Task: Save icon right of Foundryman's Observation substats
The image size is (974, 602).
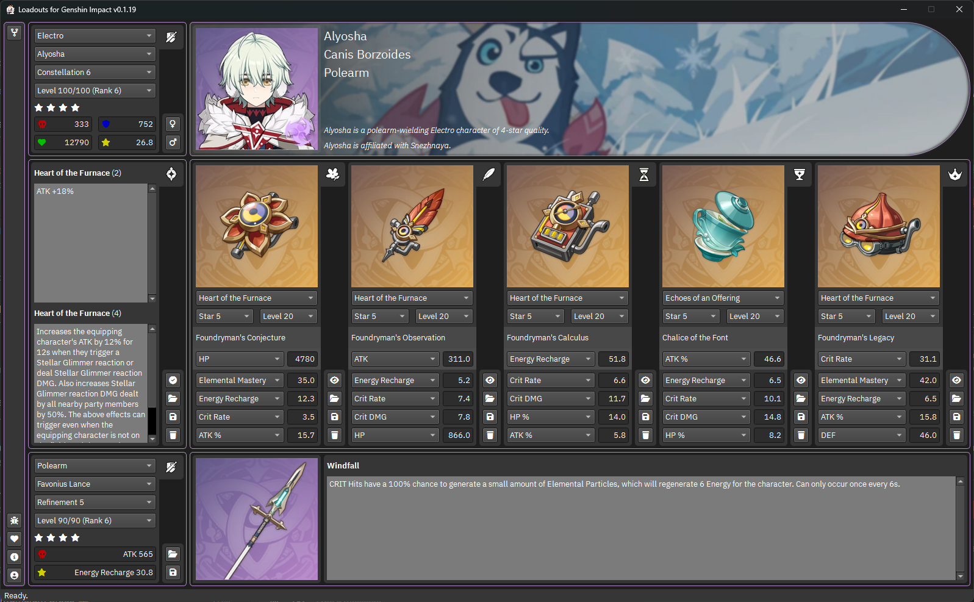Action: (490, 417)
